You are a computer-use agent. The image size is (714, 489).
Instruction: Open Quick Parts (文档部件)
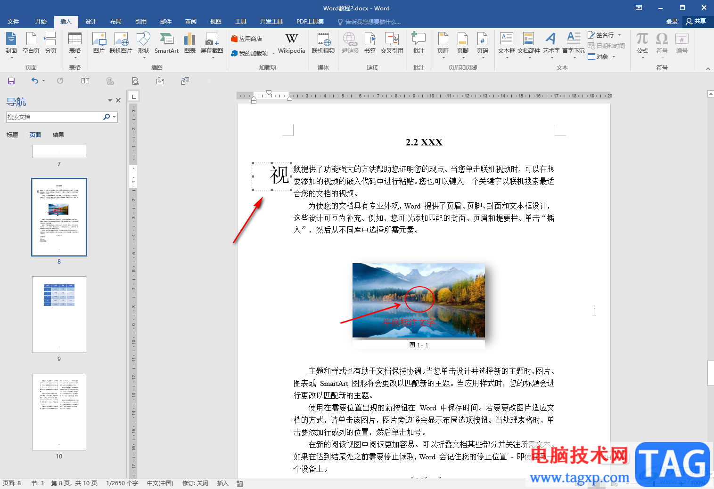pos(529,45)
